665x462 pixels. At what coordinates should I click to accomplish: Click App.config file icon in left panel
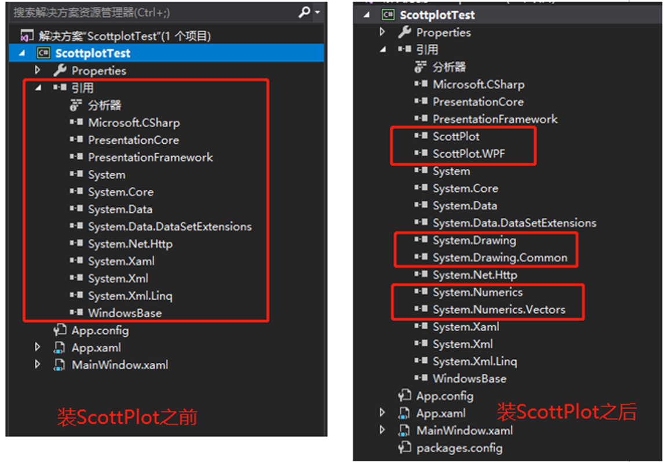[60, 330]
